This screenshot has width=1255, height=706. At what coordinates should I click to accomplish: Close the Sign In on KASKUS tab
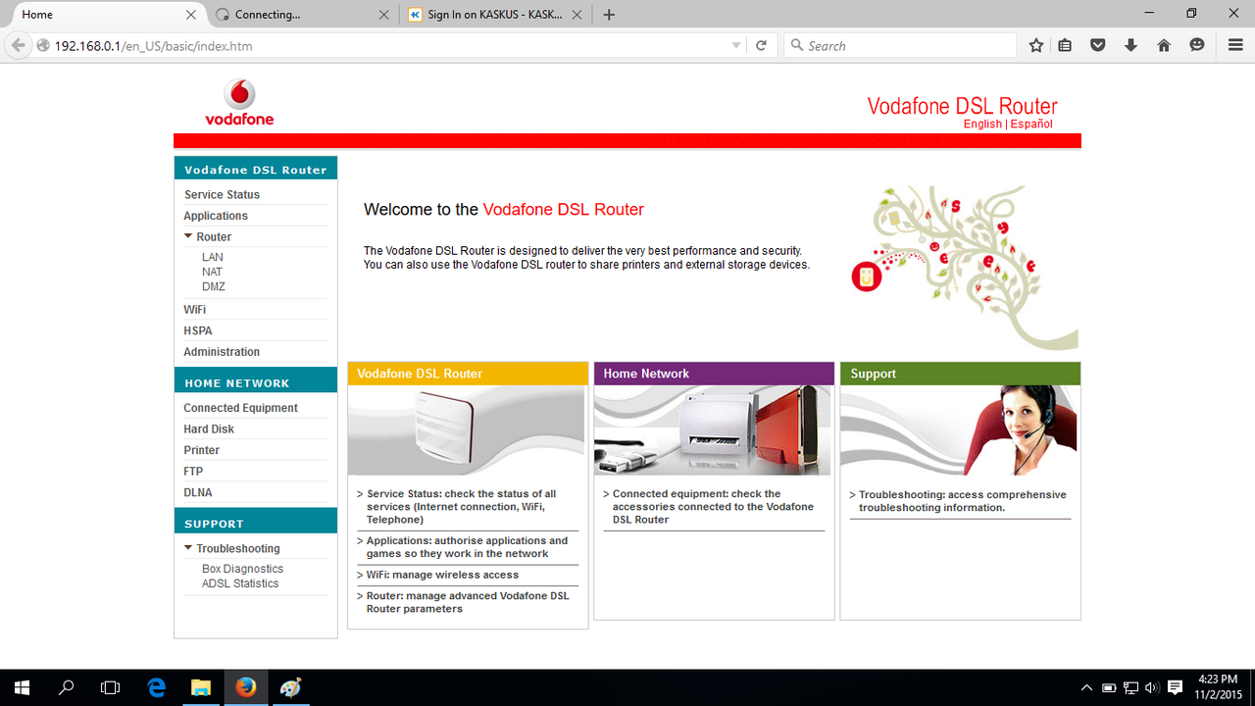577,15
